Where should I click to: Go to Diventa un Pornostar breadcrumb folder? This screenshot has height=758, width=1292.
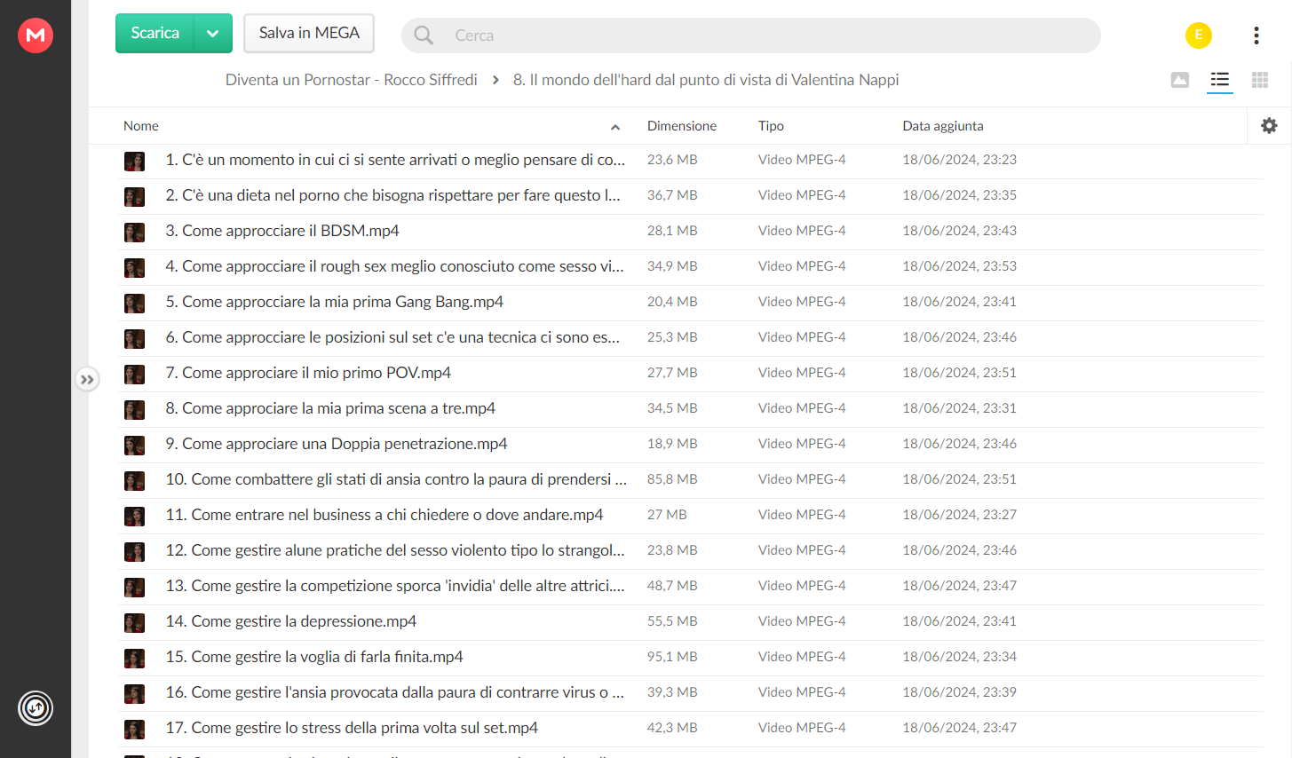352,80
